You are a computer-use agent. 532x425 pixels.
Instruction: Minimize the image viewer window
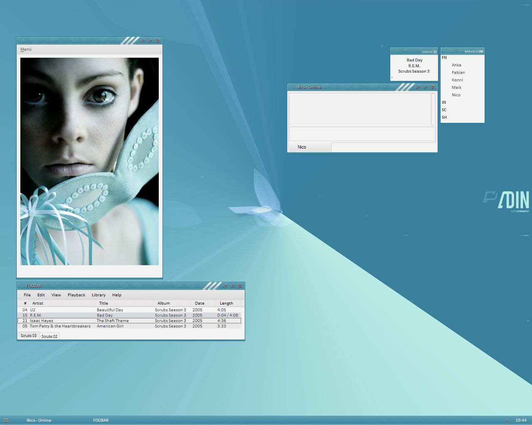coord(143,41)
